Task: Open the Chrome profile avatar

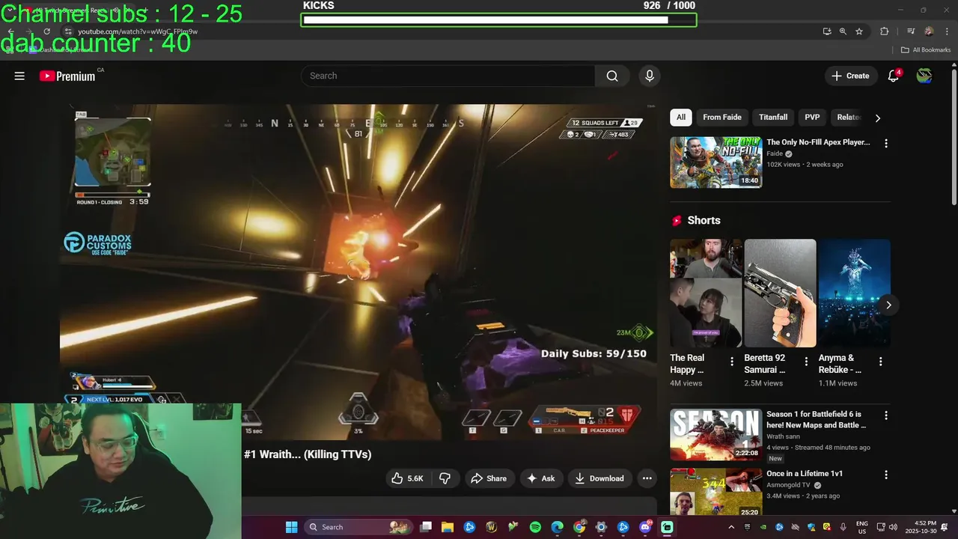Action: (929, 31)
